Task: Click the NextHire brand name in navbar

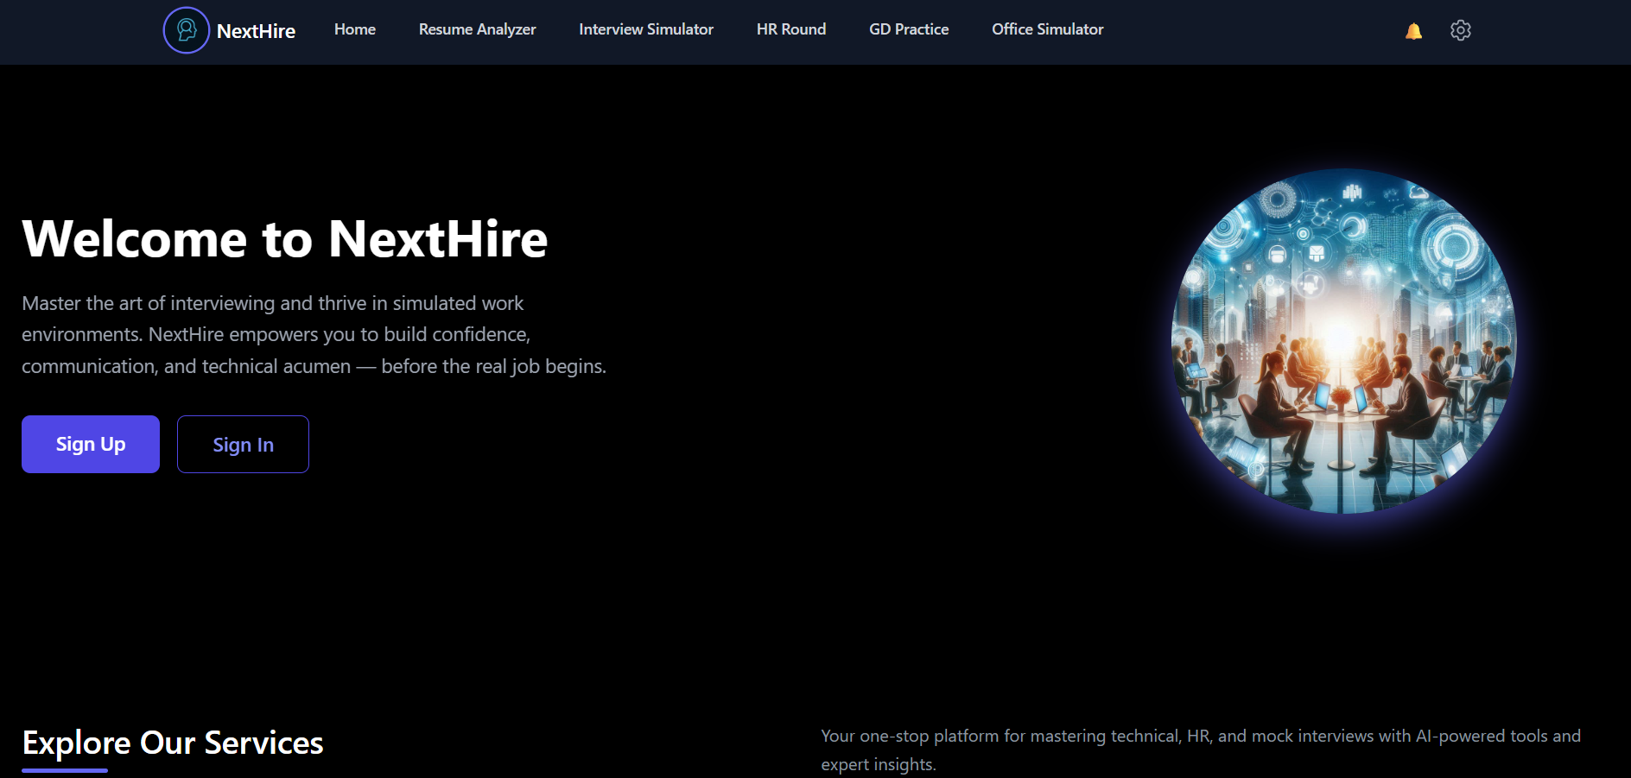Action: pyautogui.click(x=256, y=31)
